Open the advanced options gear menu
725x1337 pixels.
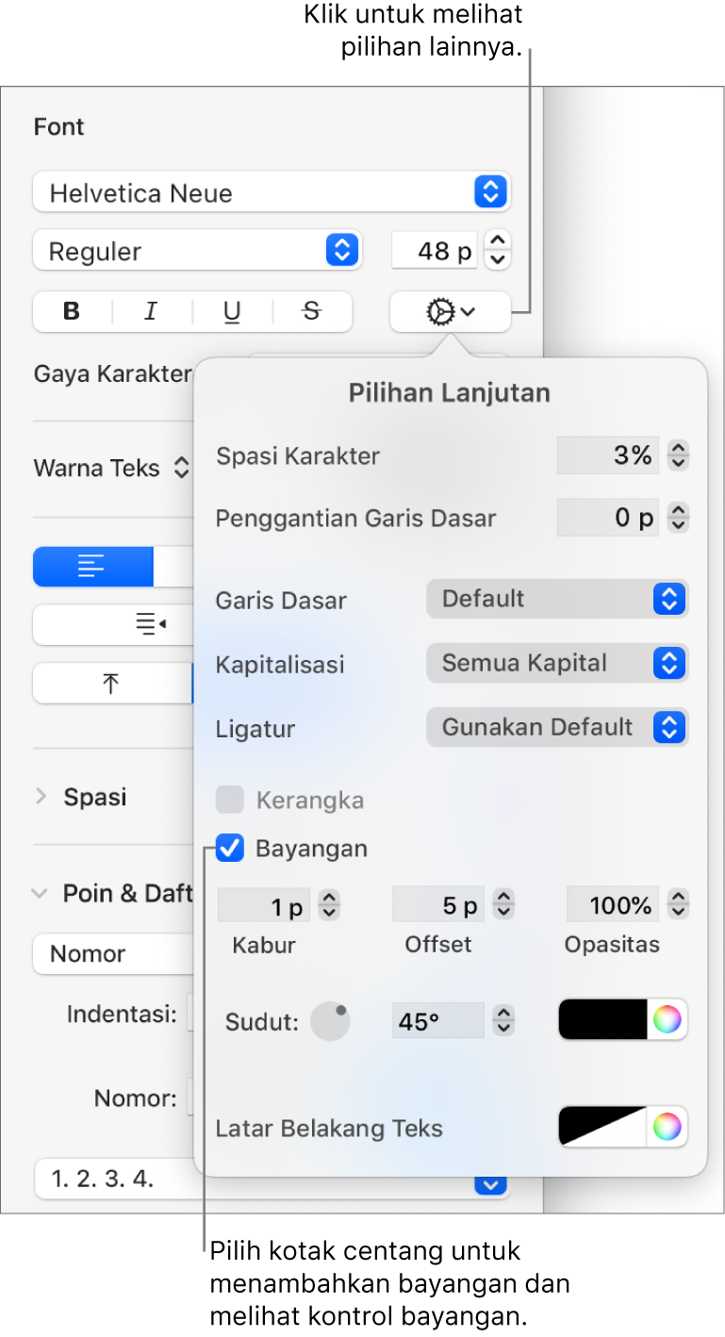point(450,312)
